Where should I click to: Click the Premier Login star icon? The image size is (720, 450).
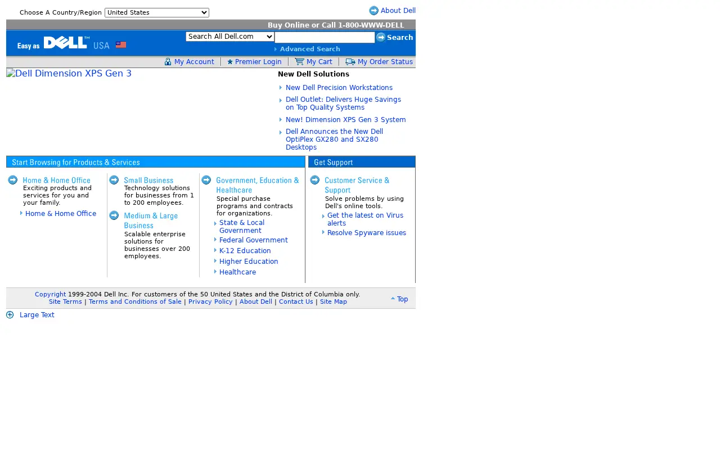coord(230,62)
